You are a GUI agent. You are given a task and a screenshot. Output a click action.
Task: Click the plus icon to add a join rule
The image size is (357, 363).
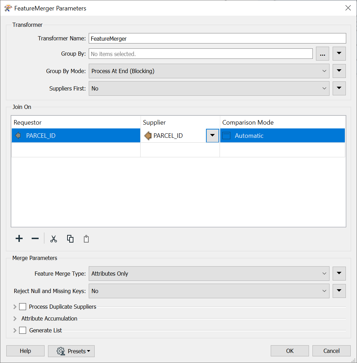[19, 239]
